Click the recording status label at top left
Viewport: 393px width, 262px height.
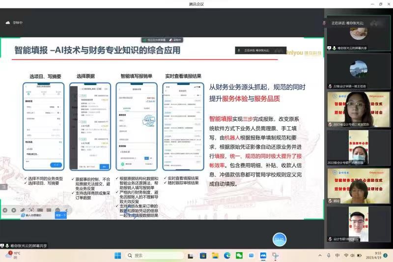15,23
